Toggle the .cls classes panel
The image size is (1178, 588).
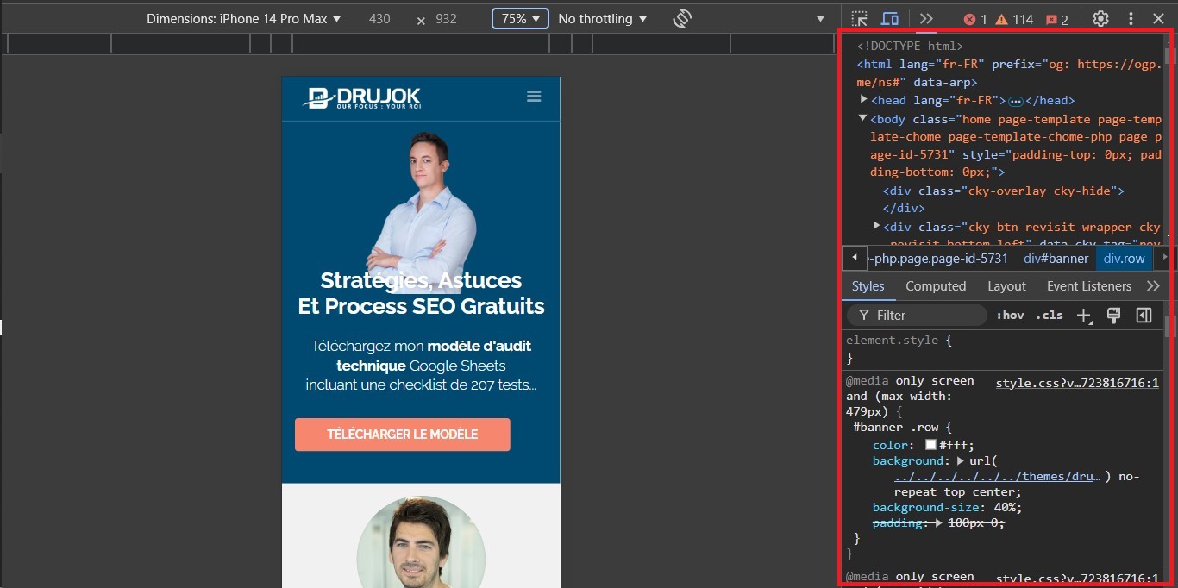click(1050, 316)
